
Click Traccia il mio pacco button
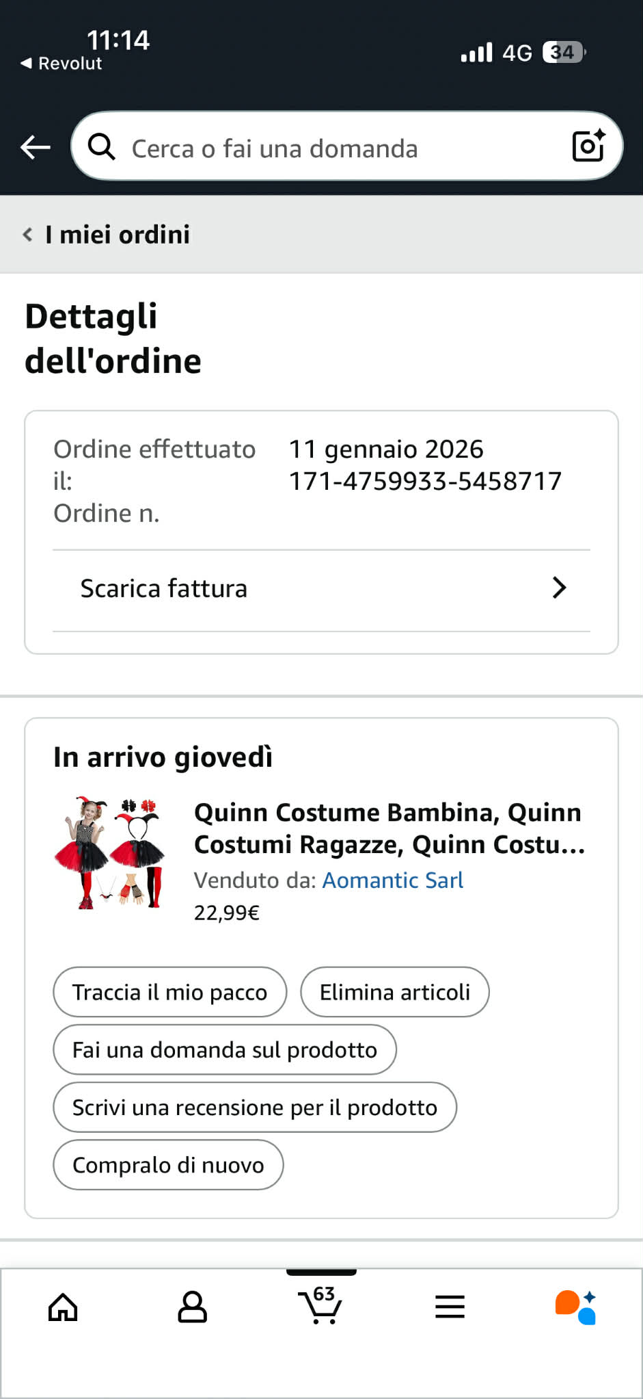click(170, 992)
